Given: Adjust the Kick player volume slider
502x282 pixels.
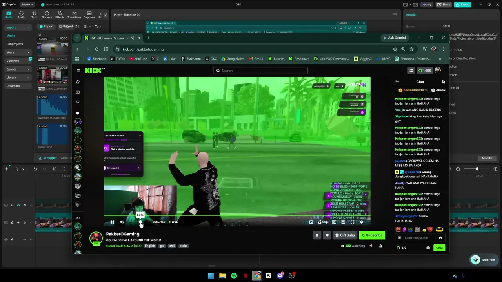Looking at the screenshot, I should tap(135, 222).
